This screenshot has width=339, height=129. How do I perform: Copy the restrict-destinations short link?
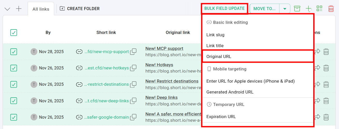133,84
